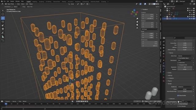Click the Resolution value field
Image resolution: width=196 pixels, height=110 pixels.
tap(185, 67)
